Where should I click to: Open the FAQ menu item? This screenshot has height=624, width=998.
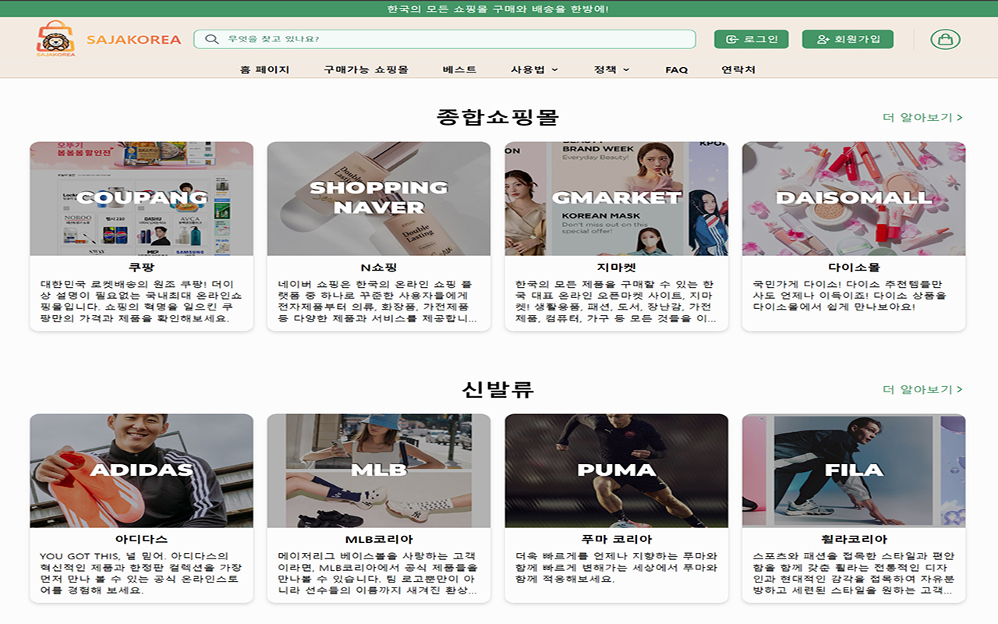[x=676, y=69]
